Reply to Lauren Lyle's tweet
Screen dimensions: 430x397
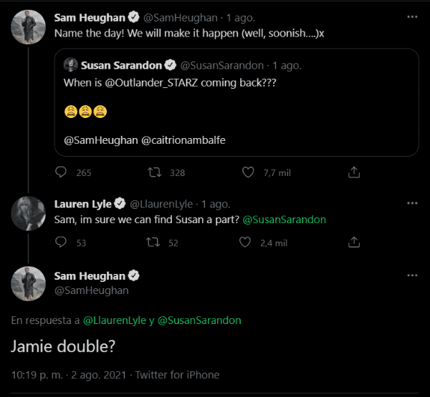[x=61, y=242]
